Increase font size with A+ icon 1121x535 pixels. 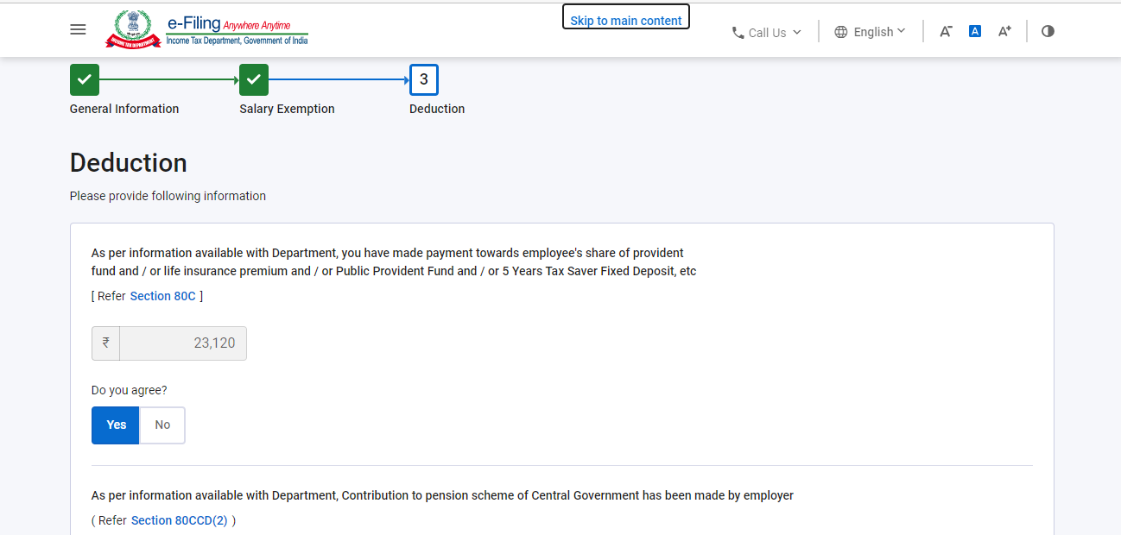click(x=1004, y=31)
